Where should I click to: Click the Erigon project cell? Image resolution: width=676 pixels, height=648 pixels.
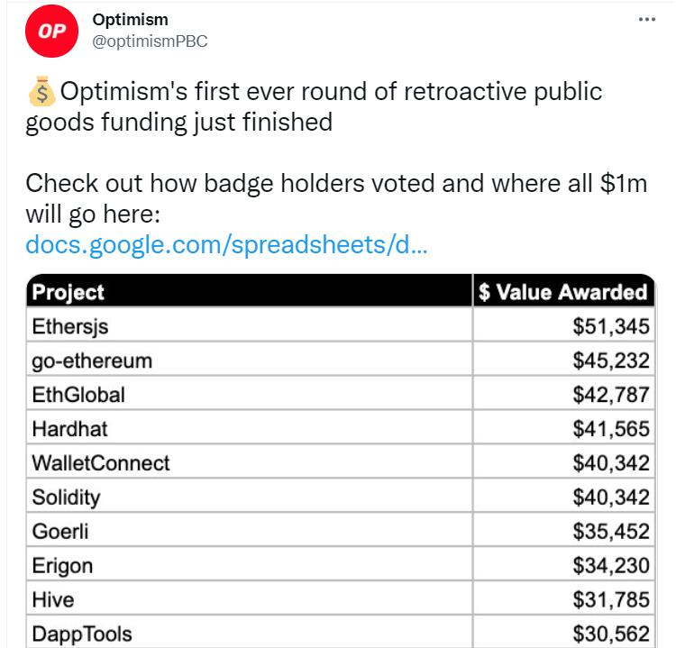click(x=62, y=566)
